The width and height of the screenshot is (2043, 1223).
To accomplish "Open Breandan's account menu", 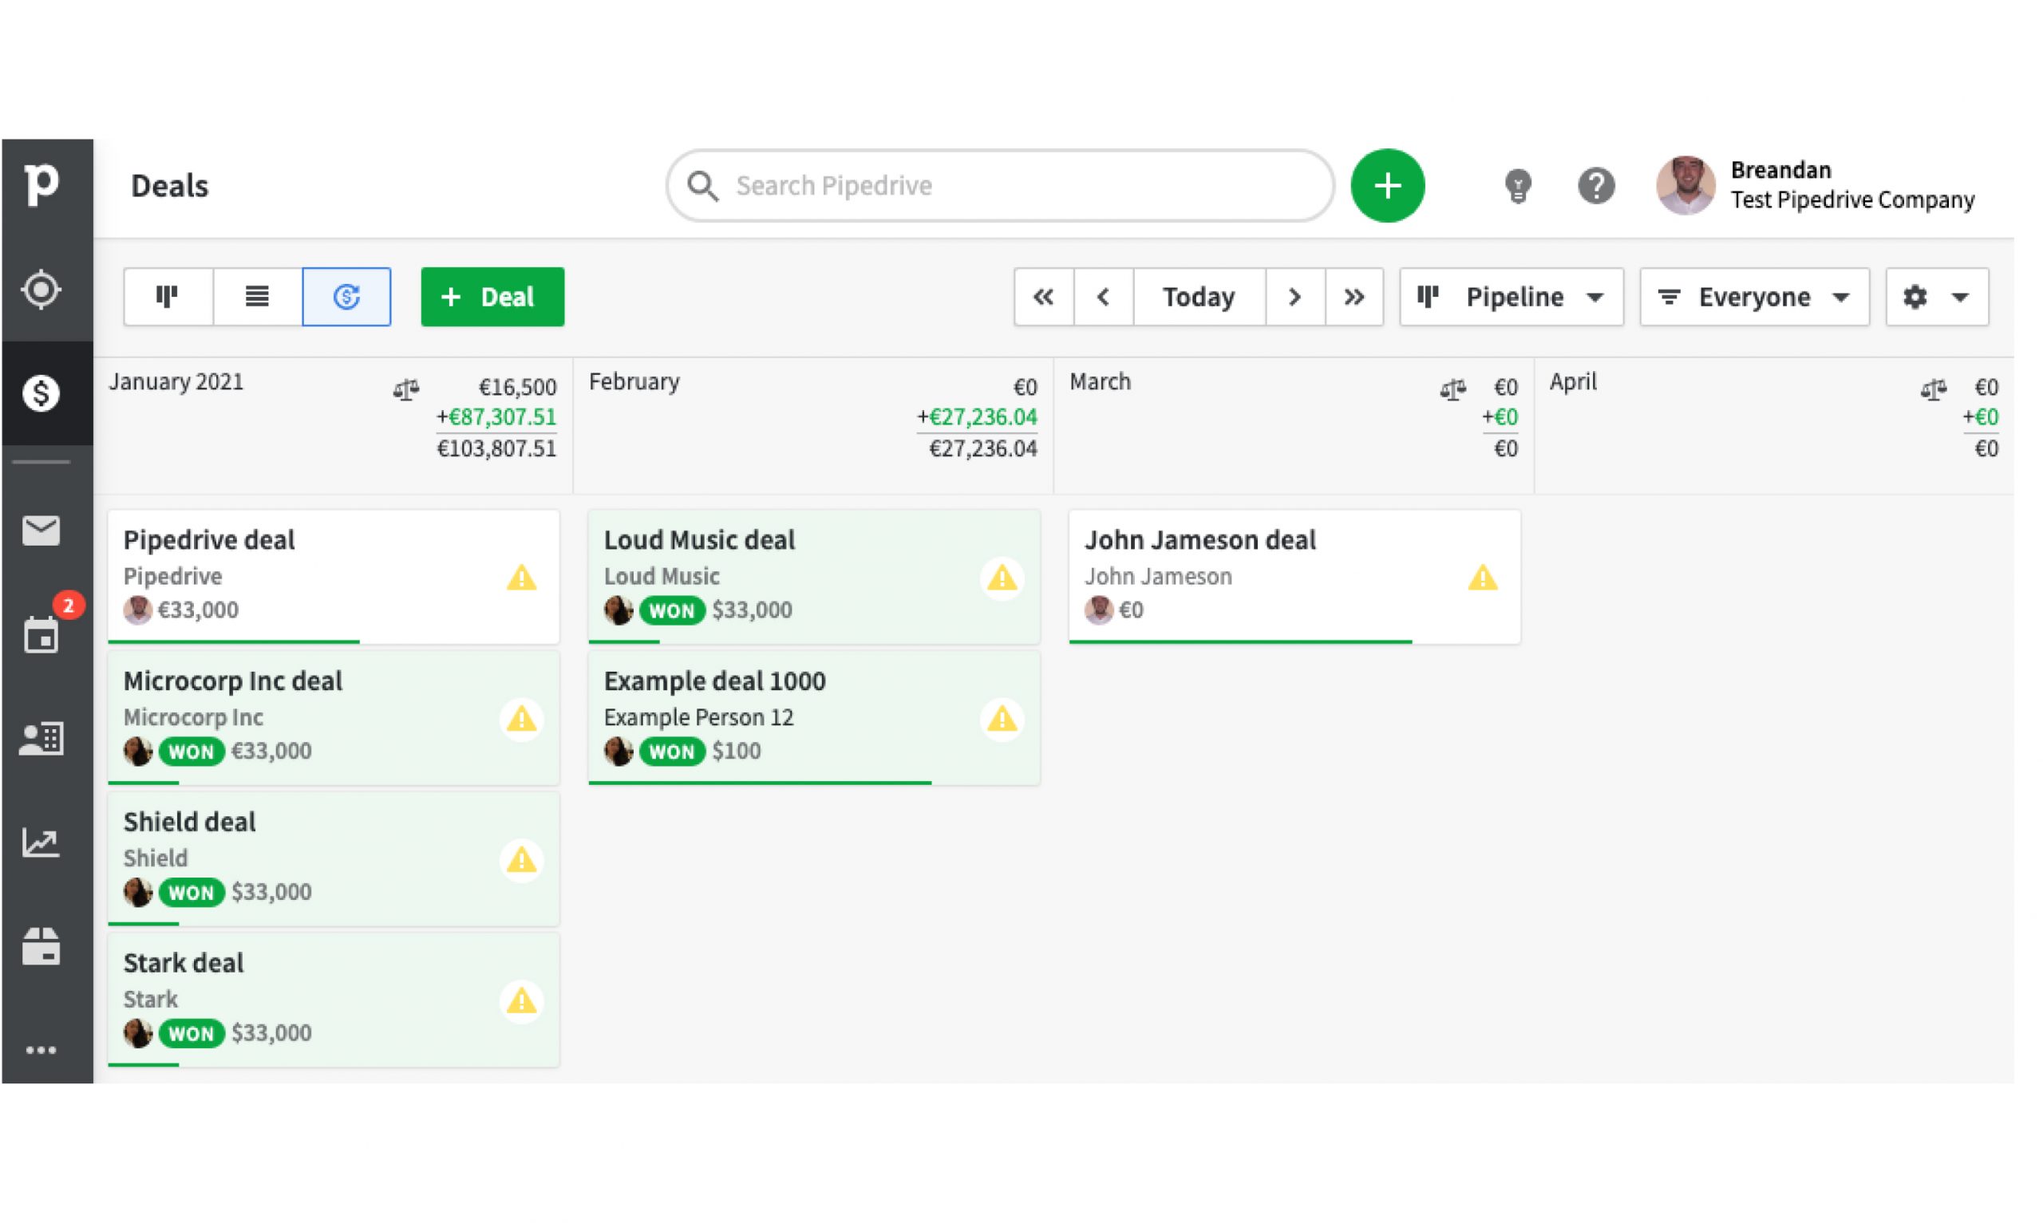I will (1816, 184).
